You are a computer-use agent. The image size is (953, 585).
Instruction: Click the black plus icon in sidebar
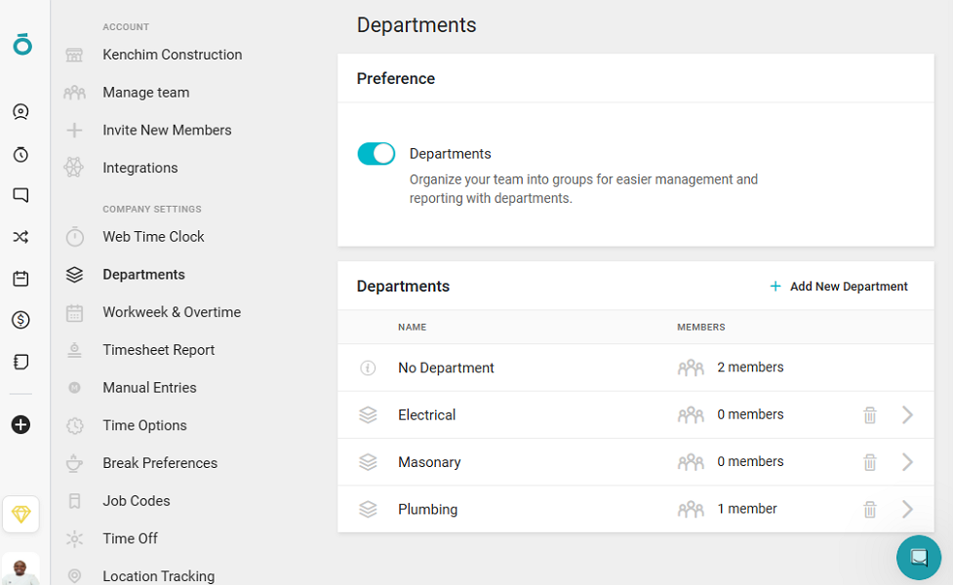[x=20, y=425]
